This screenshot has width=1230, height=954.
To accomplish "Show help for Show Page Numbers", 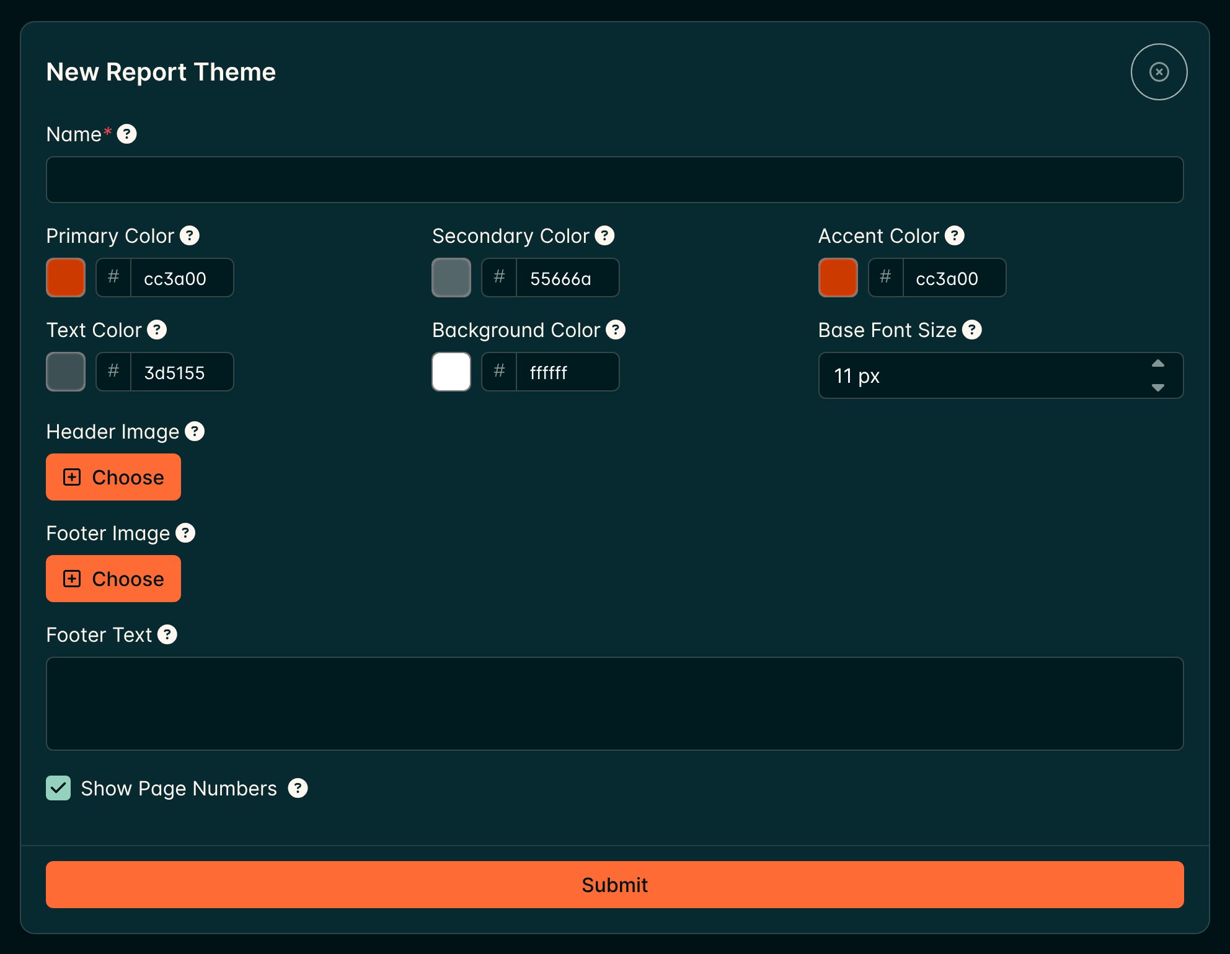I will [298, 788].
